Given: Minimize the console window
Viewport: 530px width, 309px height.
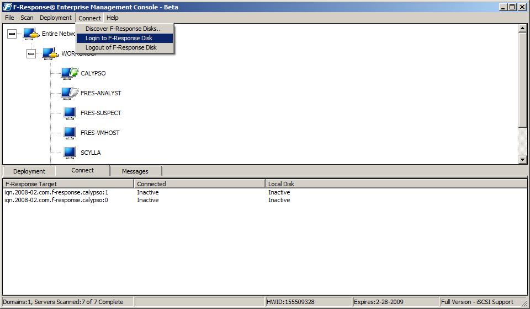Looking at the screenshot, I should [x=504, y=7].
